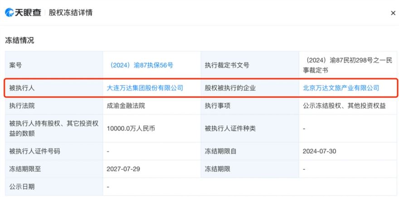Click the Tianyancha eye logo icon
This screenshot has width=399, height=197.
pos(10,13)
